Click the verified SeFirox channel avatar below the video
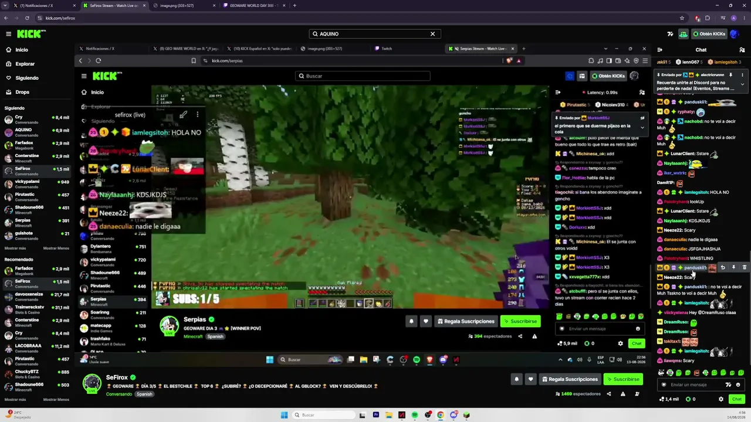 tap(92, 383)
